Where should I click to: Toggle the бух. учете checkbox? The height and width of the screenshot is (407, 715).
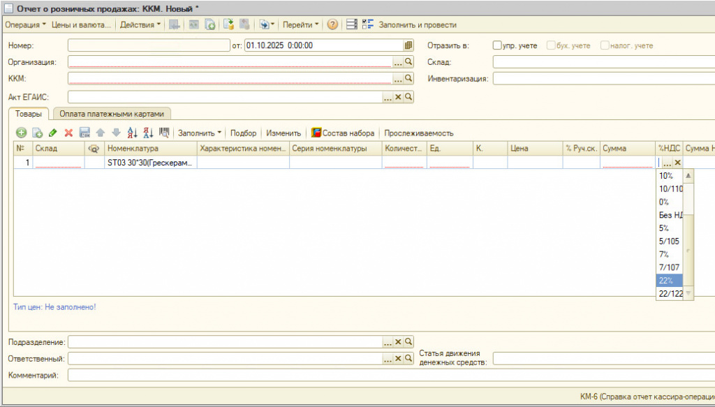[x=552, y=45]
